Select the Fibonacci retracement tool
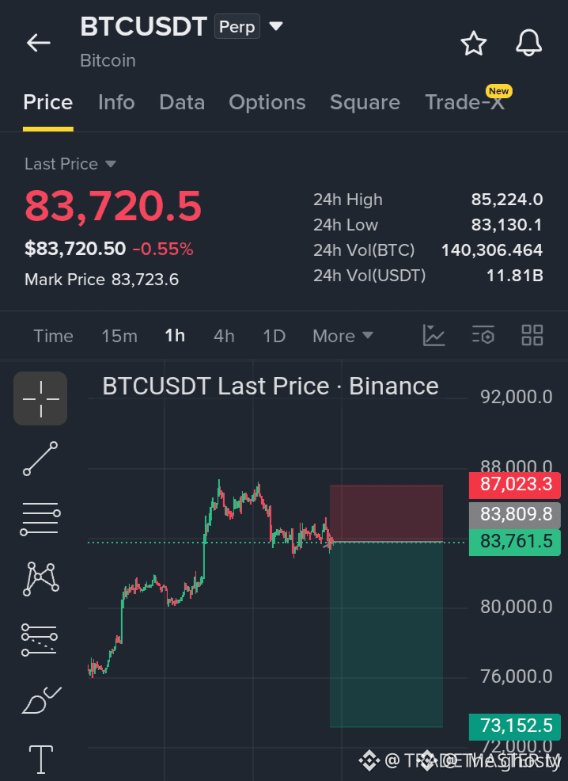568x781 pixels. click(40, 639)
